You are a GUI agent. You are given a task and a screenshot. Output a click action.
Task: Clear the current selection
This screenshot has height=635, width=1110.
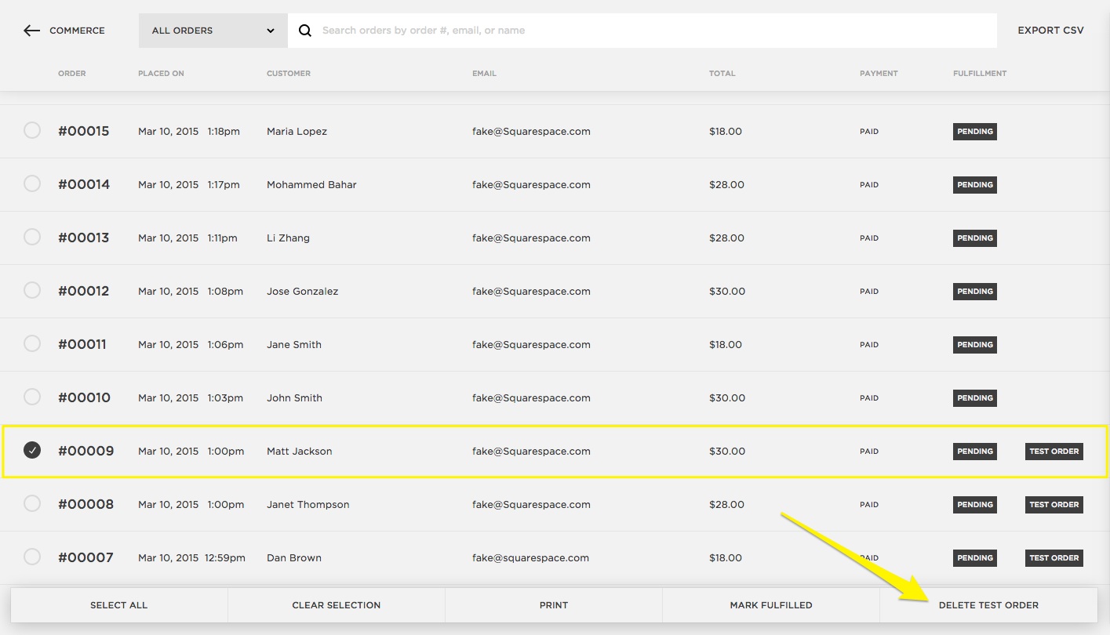click(337, 605)
